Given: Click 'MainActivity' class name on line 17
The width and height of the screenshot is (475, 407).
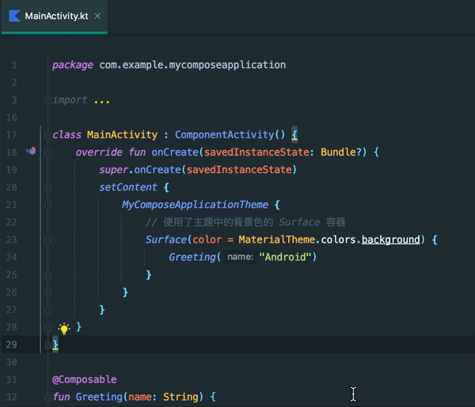Looking at the screenshot, I should (122, 134).
